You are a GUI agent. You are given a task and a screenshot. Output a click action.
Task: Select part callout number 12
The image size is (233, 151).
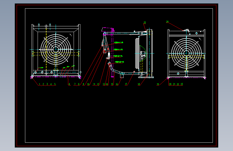pyautogui.click(x=98, y=84)
